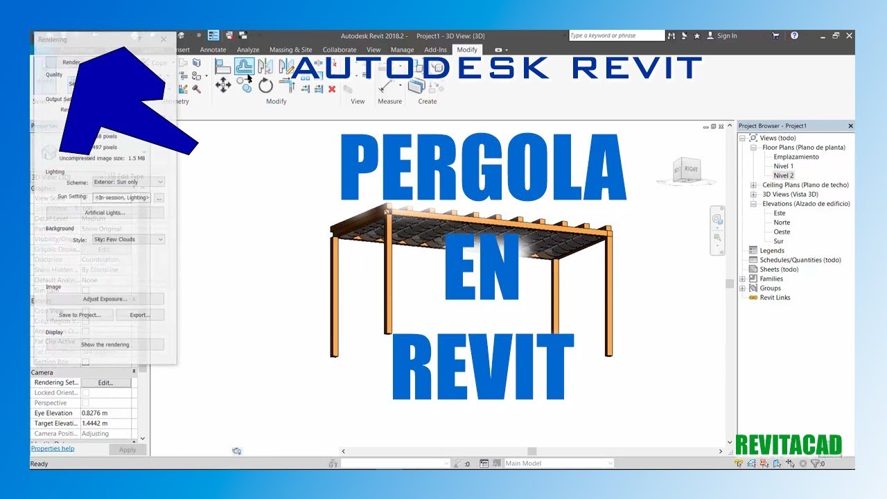887x499 pixels.
Task: Collapse the Camera properties section
Action: (x=134, y=372)
